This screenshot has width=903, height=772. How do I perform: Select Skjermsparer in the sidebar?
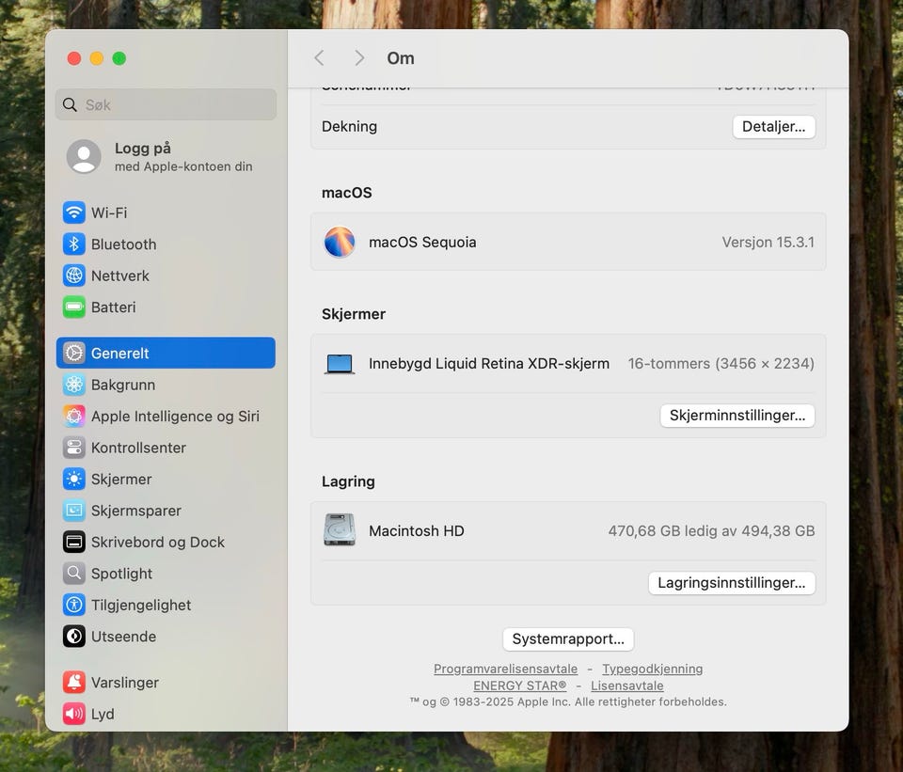[135, 511]
